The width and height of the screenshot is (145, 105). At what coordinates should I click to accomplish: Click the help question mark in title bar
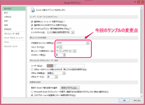[135, 2]
